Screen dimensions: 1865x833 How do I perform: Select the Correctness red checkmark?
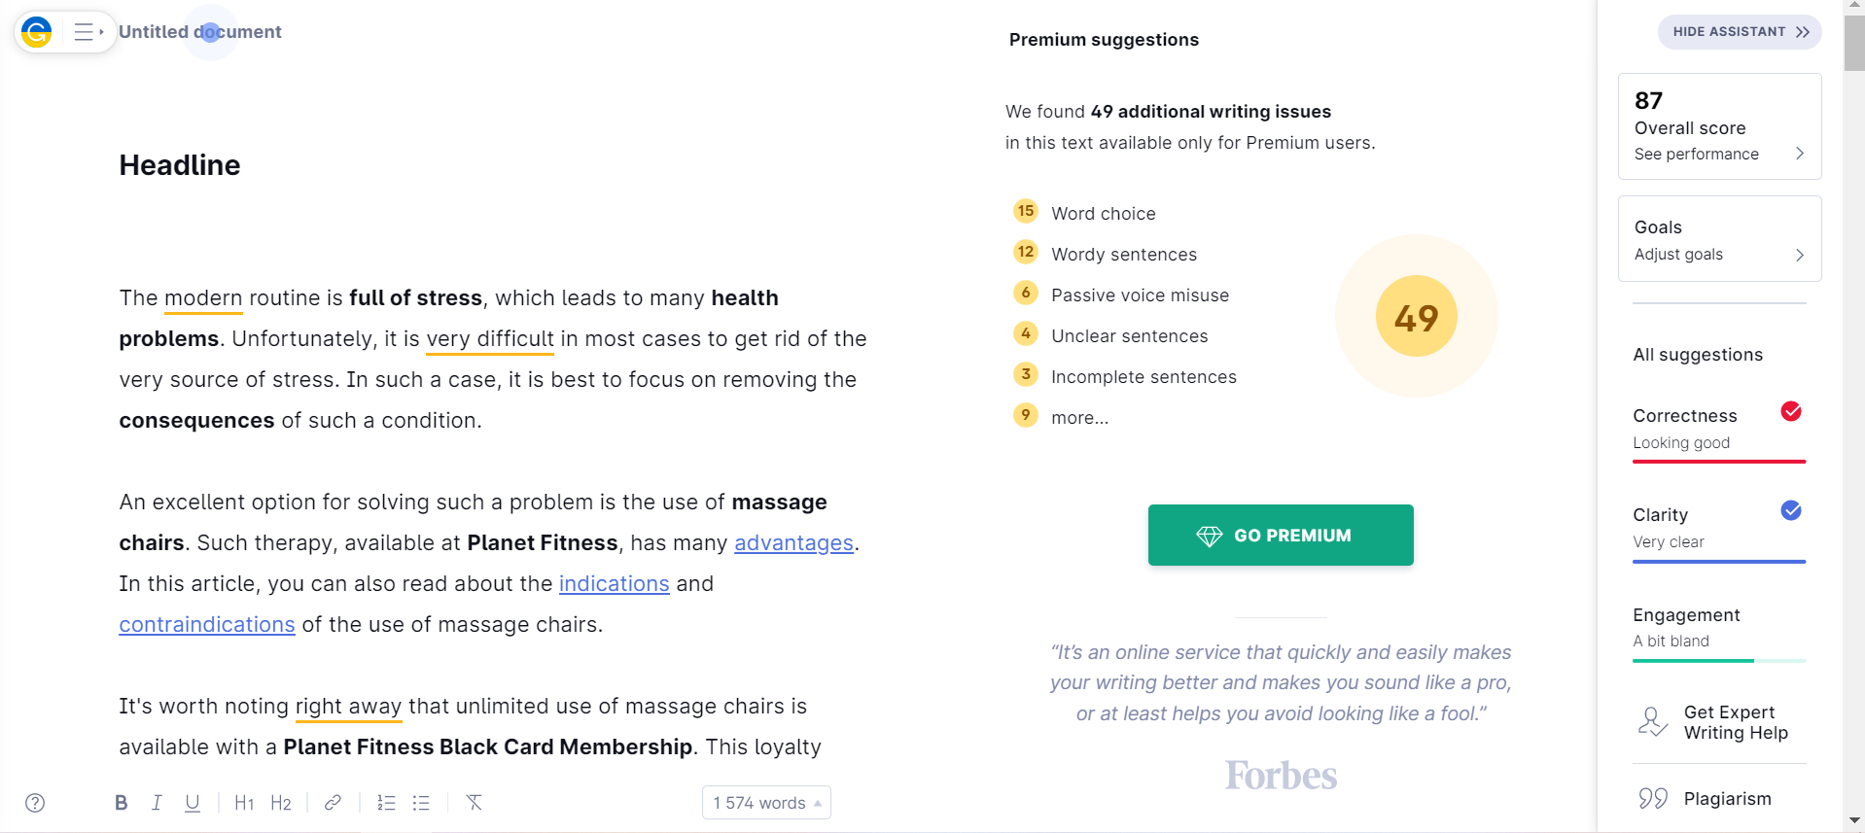pyautogui.click(x=1791, y=411)
